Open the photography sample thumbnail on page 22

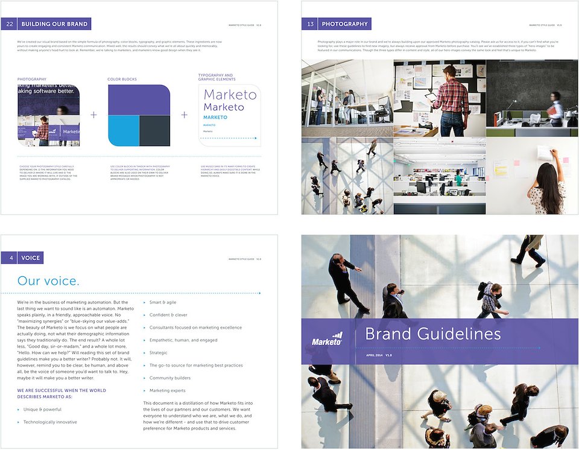coord(48,115)
